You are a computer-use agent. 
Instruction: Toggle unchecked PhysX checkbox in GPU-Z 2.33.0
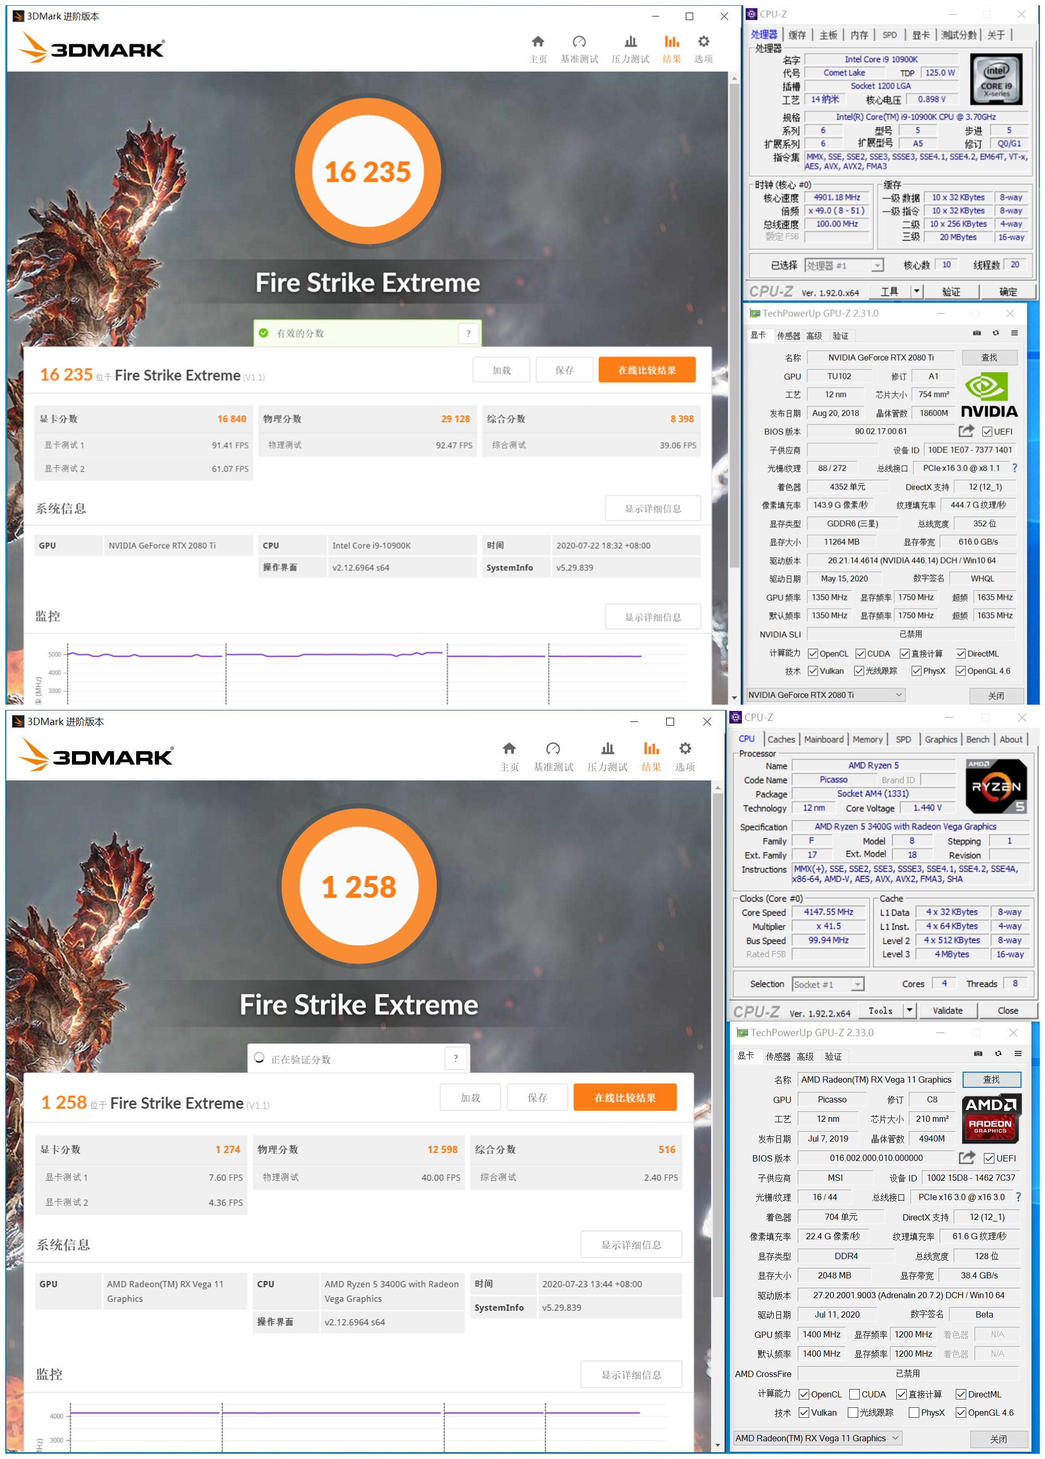(x=914, y=1413)
